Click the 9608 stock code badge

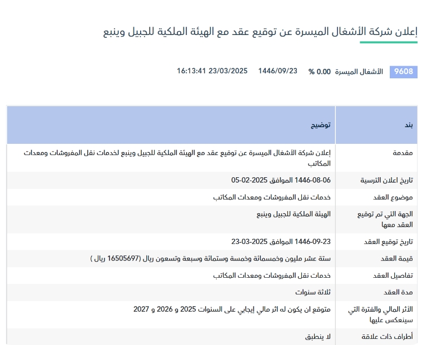[403, 72]
